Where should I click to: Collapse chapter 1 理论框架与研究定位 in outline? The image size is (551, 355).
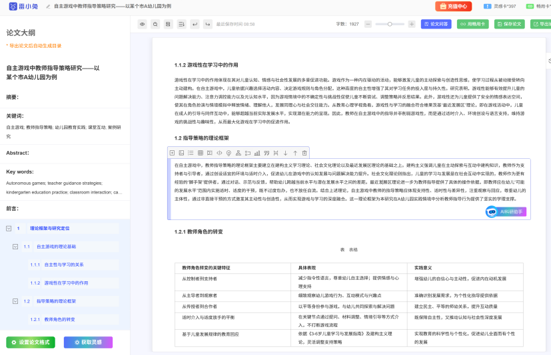(9, 229)
